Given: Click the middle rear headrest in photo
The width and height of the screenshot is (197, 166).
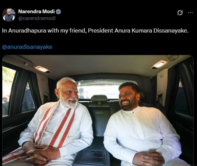Looking at the screenshot, I should coord(99,98).
